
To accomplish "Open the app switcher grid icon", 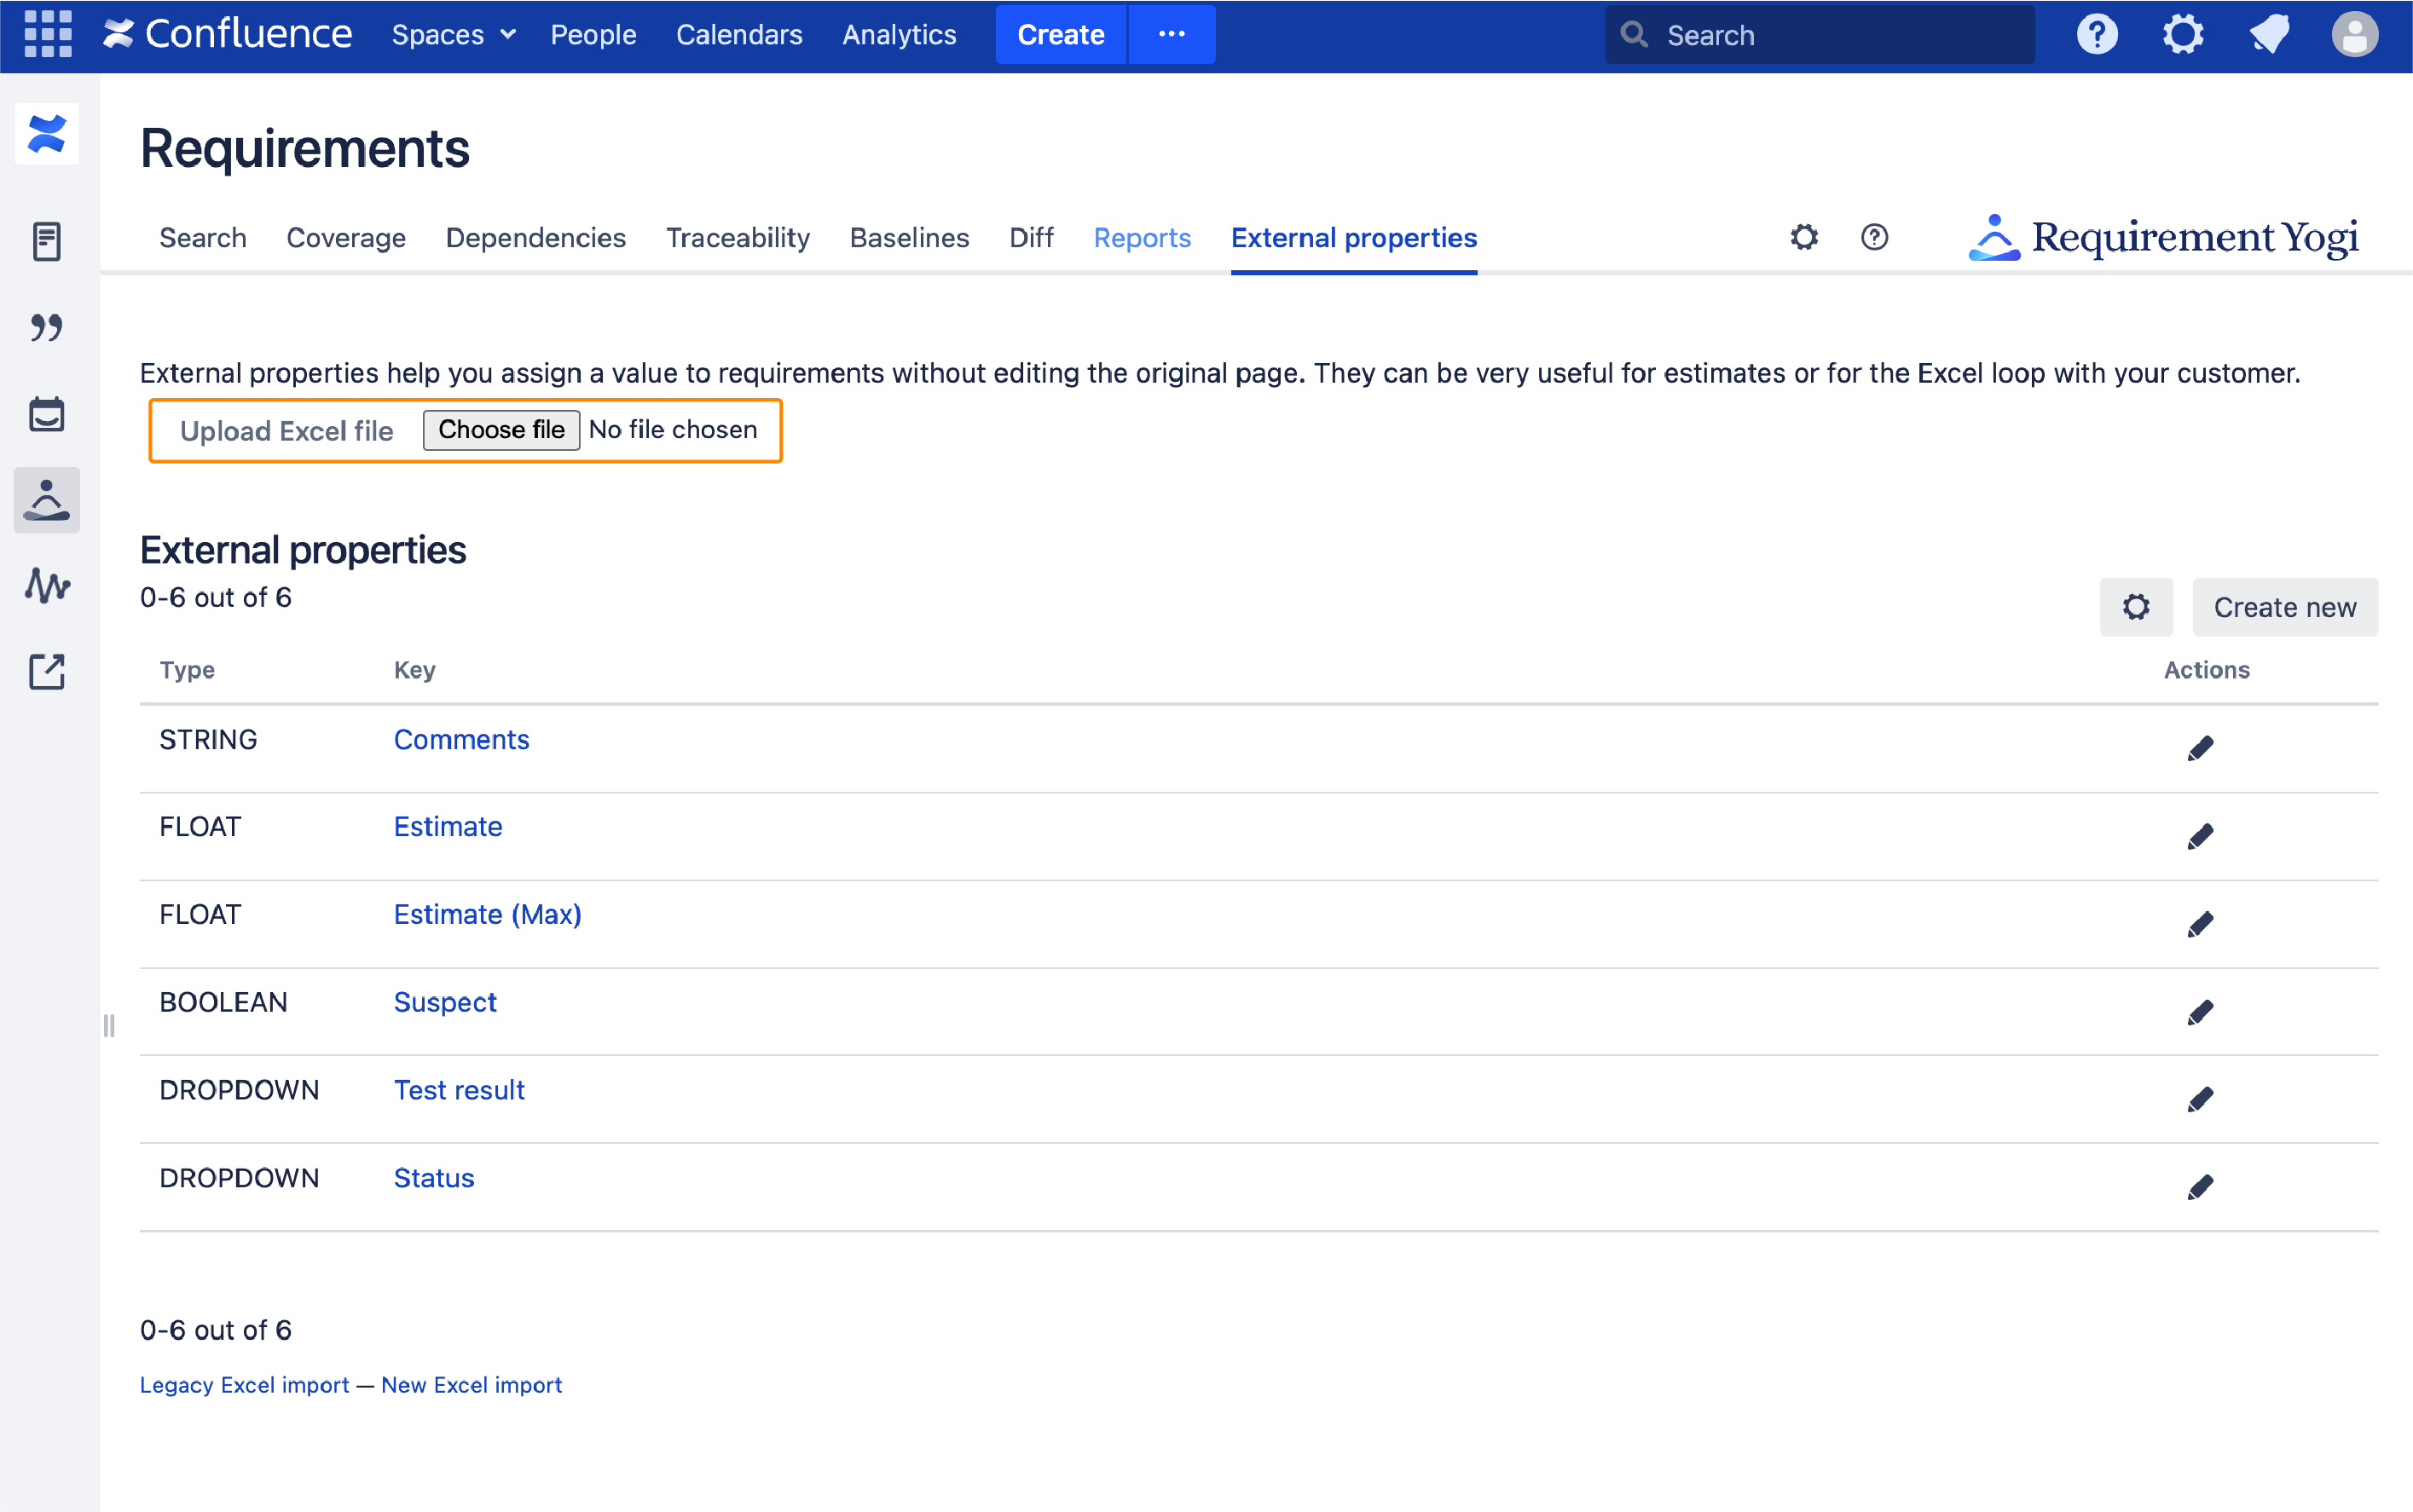I will click(47, 34).
